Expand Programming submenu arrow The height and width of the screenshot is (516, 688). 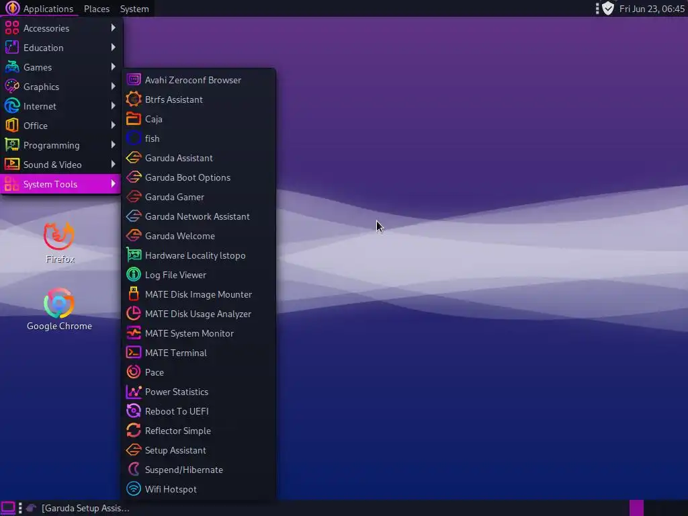(x=113, y=145)
